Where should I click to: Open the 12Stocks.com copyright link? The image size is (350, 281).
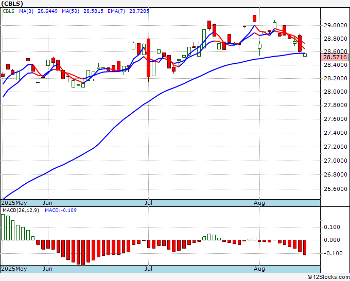pos(328,277)
